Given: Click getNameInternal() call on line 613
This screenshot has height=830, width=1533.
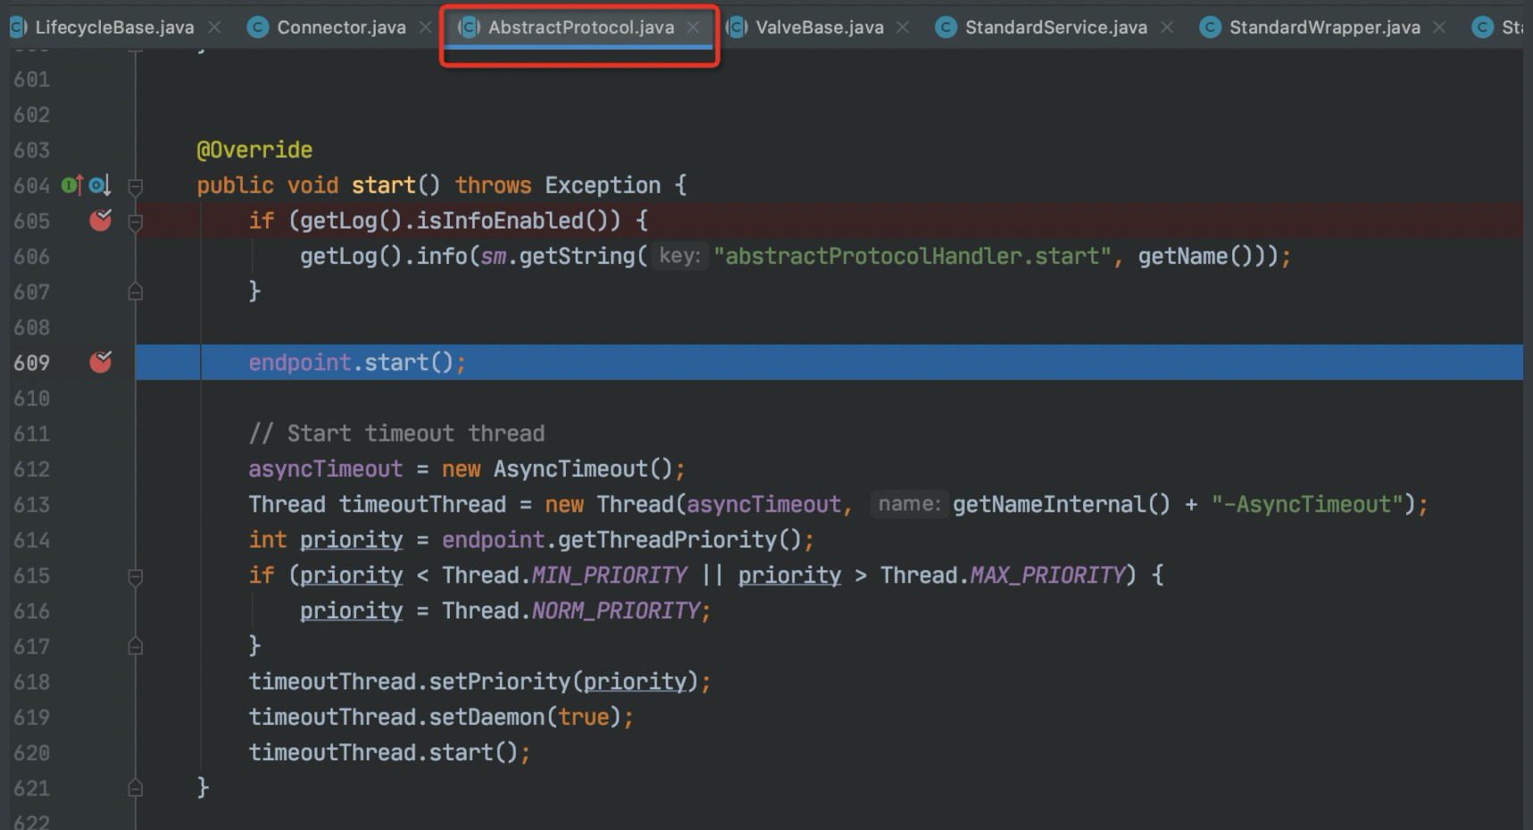Looking at the screenshot, I should click(x=1061, y=504).
